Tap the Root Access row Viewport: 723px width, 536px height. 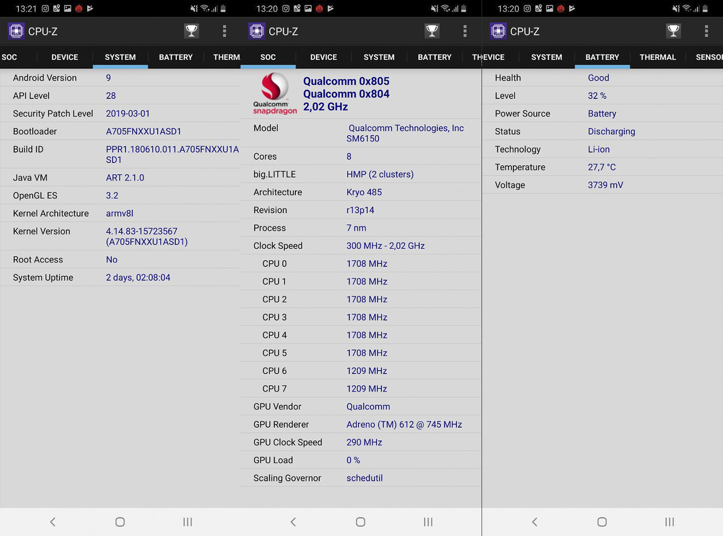[x=120, y=260]
